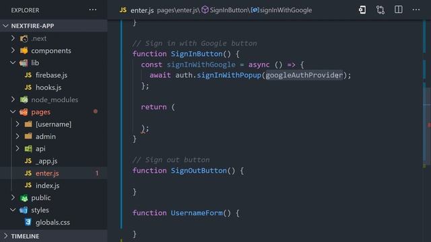Expand the node_modules folder chevron
Image resolution: width=431 pixels, height=242 pixels.
pyautogui.click(x=13, y=99)
